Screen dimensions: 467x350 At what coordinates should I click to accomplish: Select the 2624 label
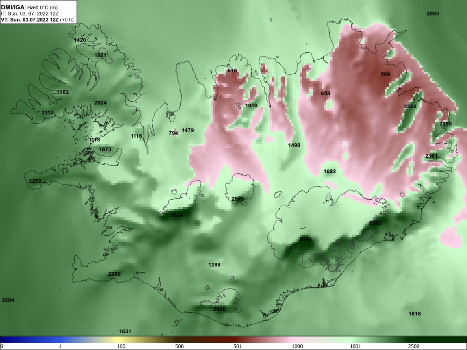click(x=177, y=215)
